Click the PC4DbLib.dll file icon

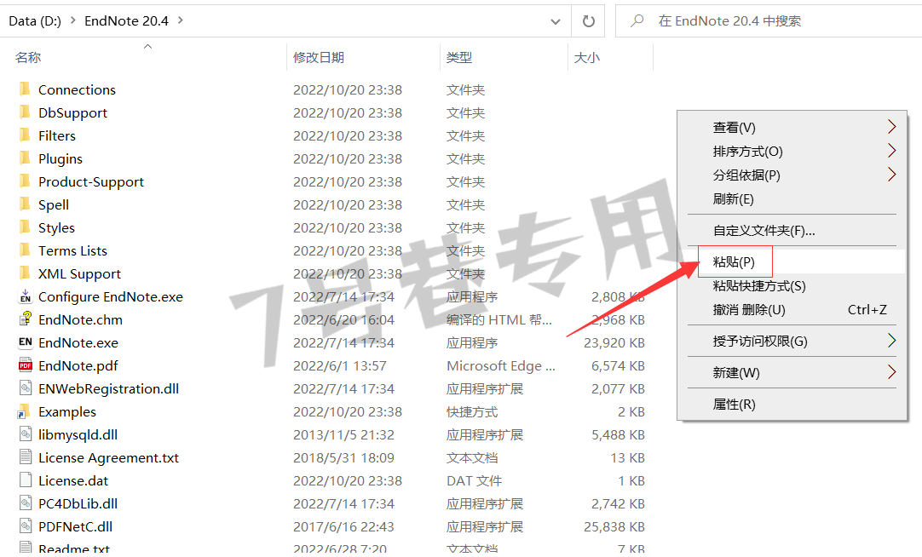point(26,503)
